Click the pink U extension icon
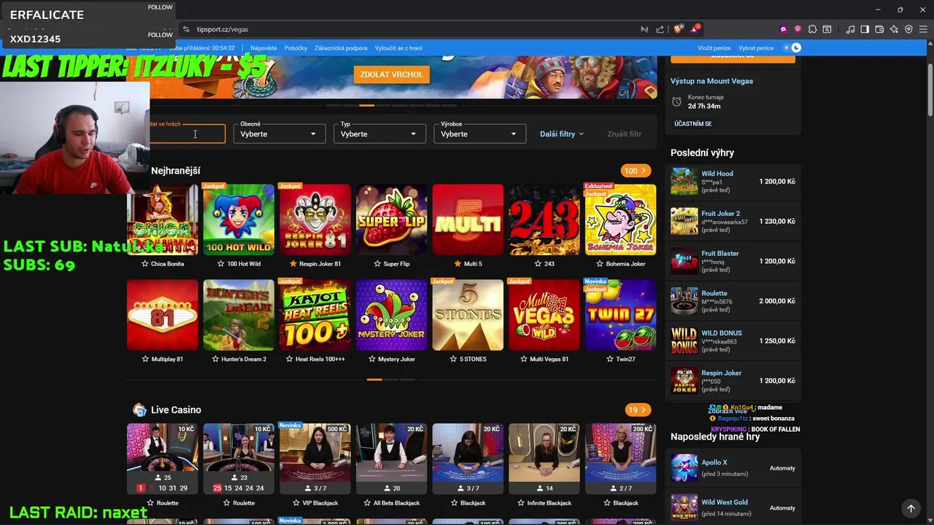This screenshot has height=525, width=934. tap(798, 29)
